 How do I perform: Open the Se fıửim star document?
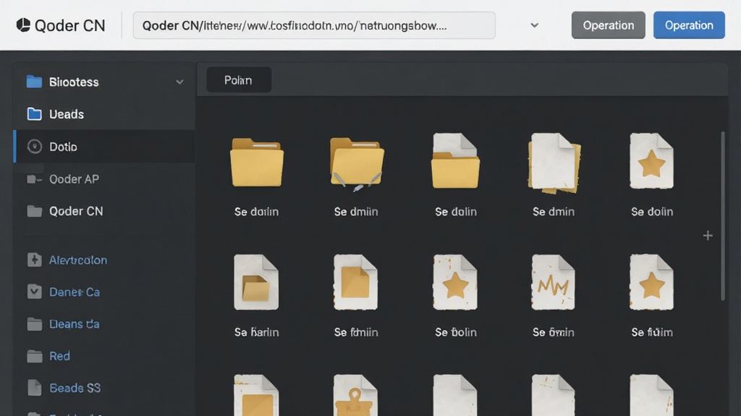click(x=652, y=282)
